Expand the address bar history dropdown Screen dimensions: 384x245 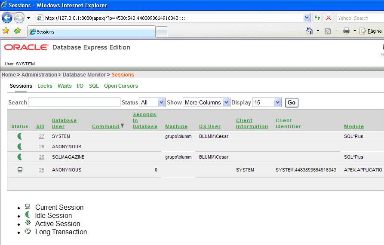[x=307, y=18]
